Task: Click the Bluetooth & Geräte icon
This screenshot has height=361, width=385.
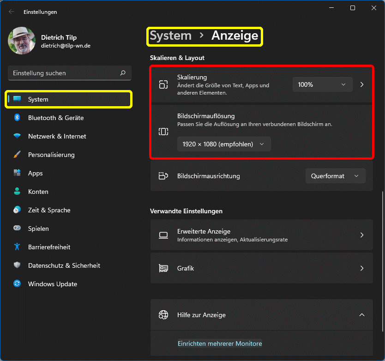Action: [x=17, y=118]
